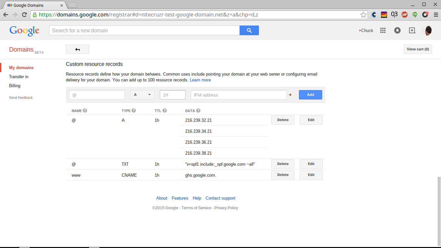Open Transfer in from the sidebar
441x248 pixels.
click(x=19, y=77)
